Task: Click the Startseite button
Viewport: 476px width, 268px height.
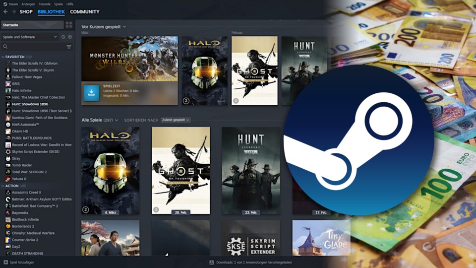Action: [x=33, y=25]
